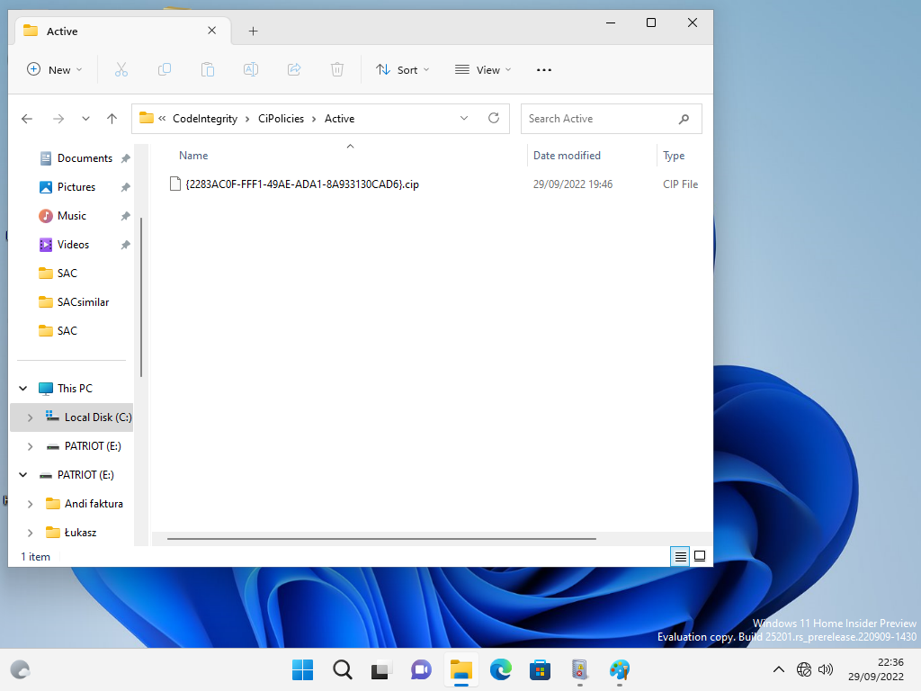The image size is (921, 691).
Task: Click the Delete trash icon
Action: tap(337, 69)
